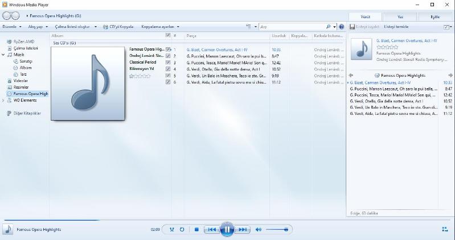Open the Albüm category
The image size is (455, 240).
click(26, 68)
